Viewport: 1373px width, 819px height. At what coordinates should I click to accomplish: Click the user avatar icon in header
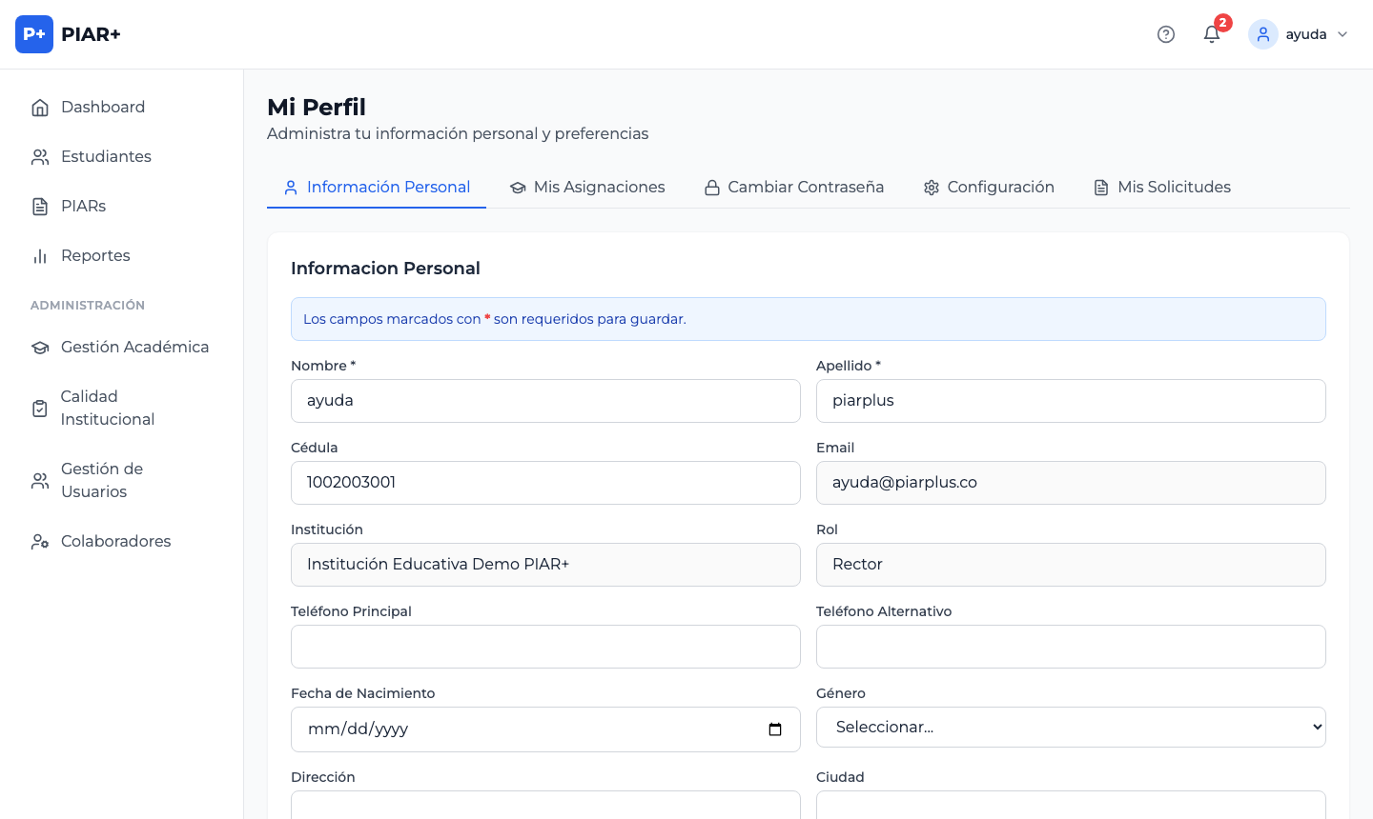[x=1262, y=34]
